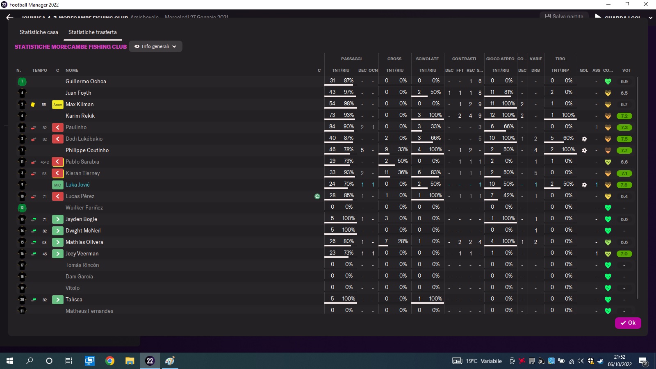
Task: Click the GIOCO AEREO column group header
Action: point(500,59)
